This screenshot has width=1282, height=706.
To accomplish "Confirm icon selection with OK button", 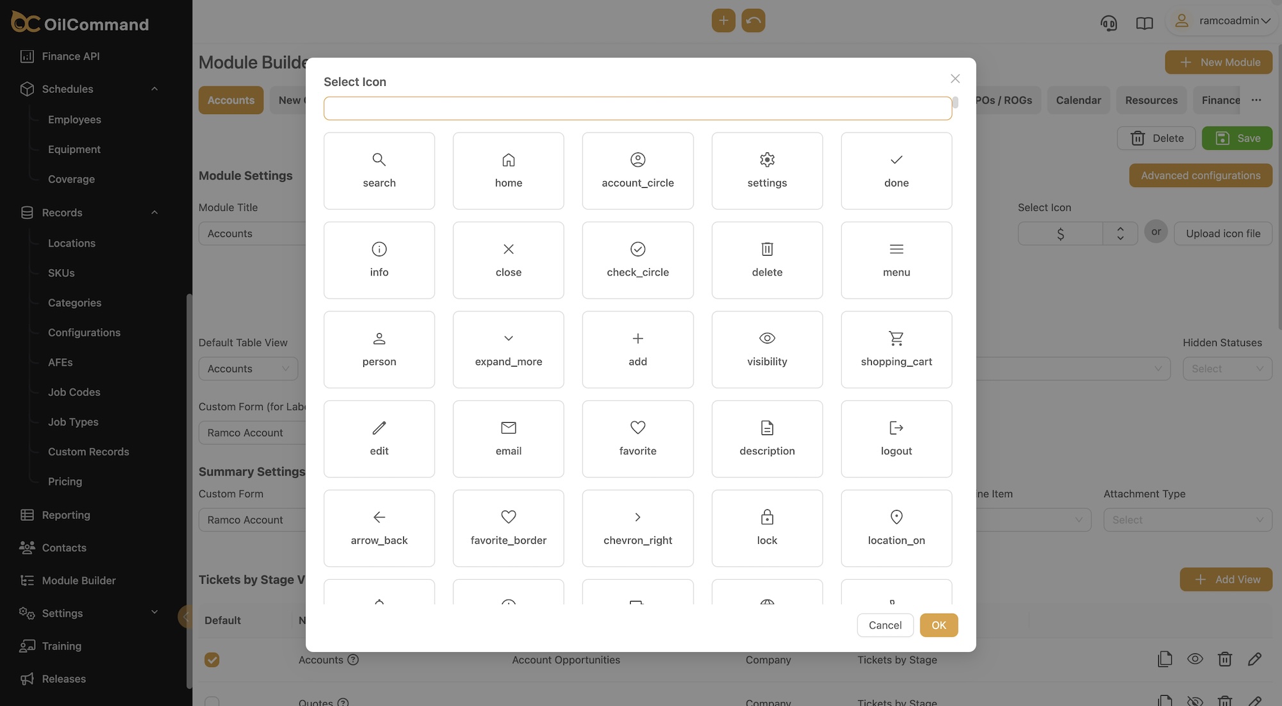I will [938, 625].
